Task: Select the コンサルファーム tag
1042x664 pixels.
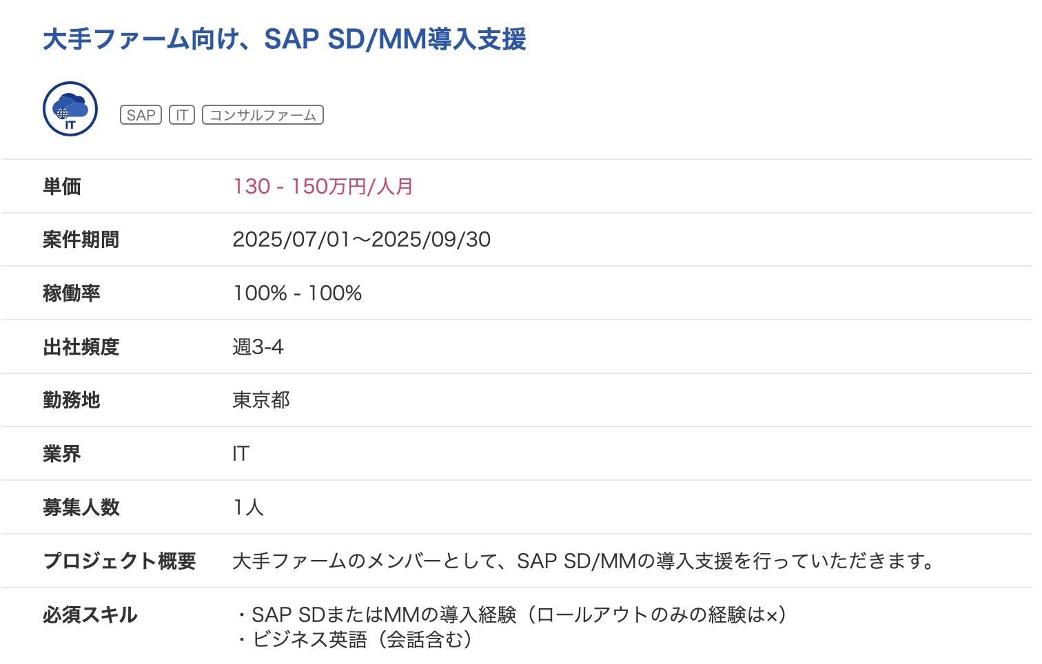Action: pyautogui.click(x=263, y=115)
